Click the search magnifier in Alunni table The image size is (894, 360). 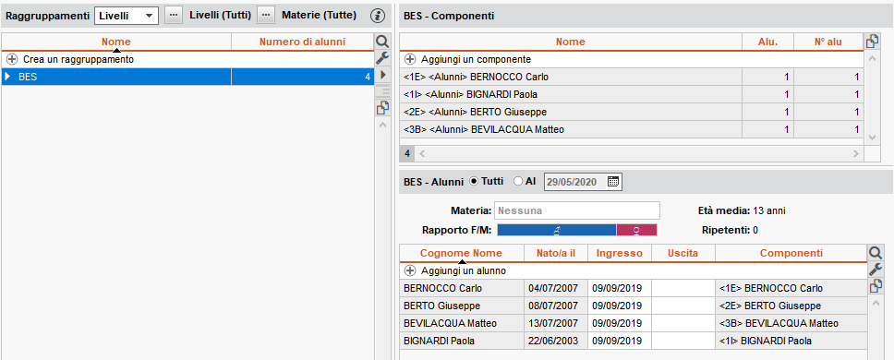pyautogui.click(x=876, y=253)
